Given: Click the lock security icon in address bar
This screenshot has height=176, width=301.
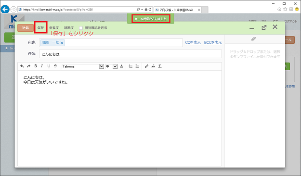Looking at the screenshot, I should tap(146, 10).
